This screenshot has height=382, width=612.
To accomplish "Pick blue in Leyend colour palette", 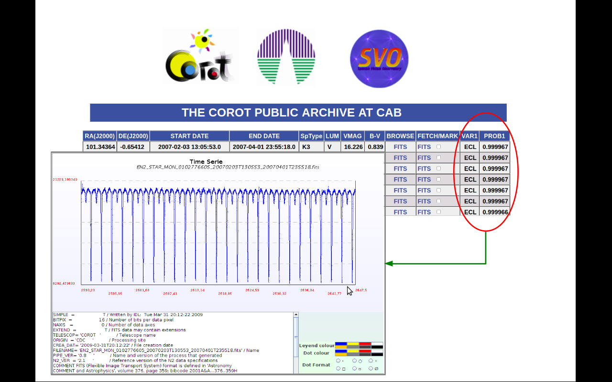I will click(x=341, y=343).
